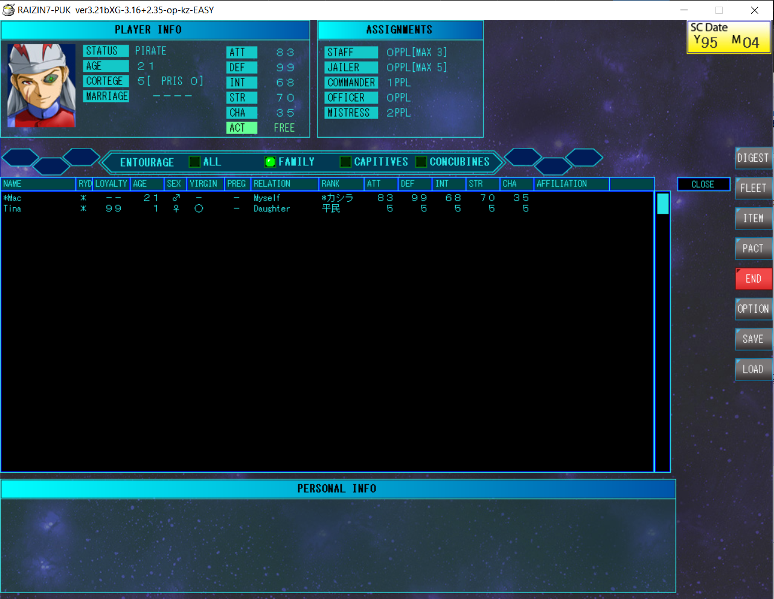Click the ACT status label
This screenshot has width=774, height=599.
(x=241, y=128)
